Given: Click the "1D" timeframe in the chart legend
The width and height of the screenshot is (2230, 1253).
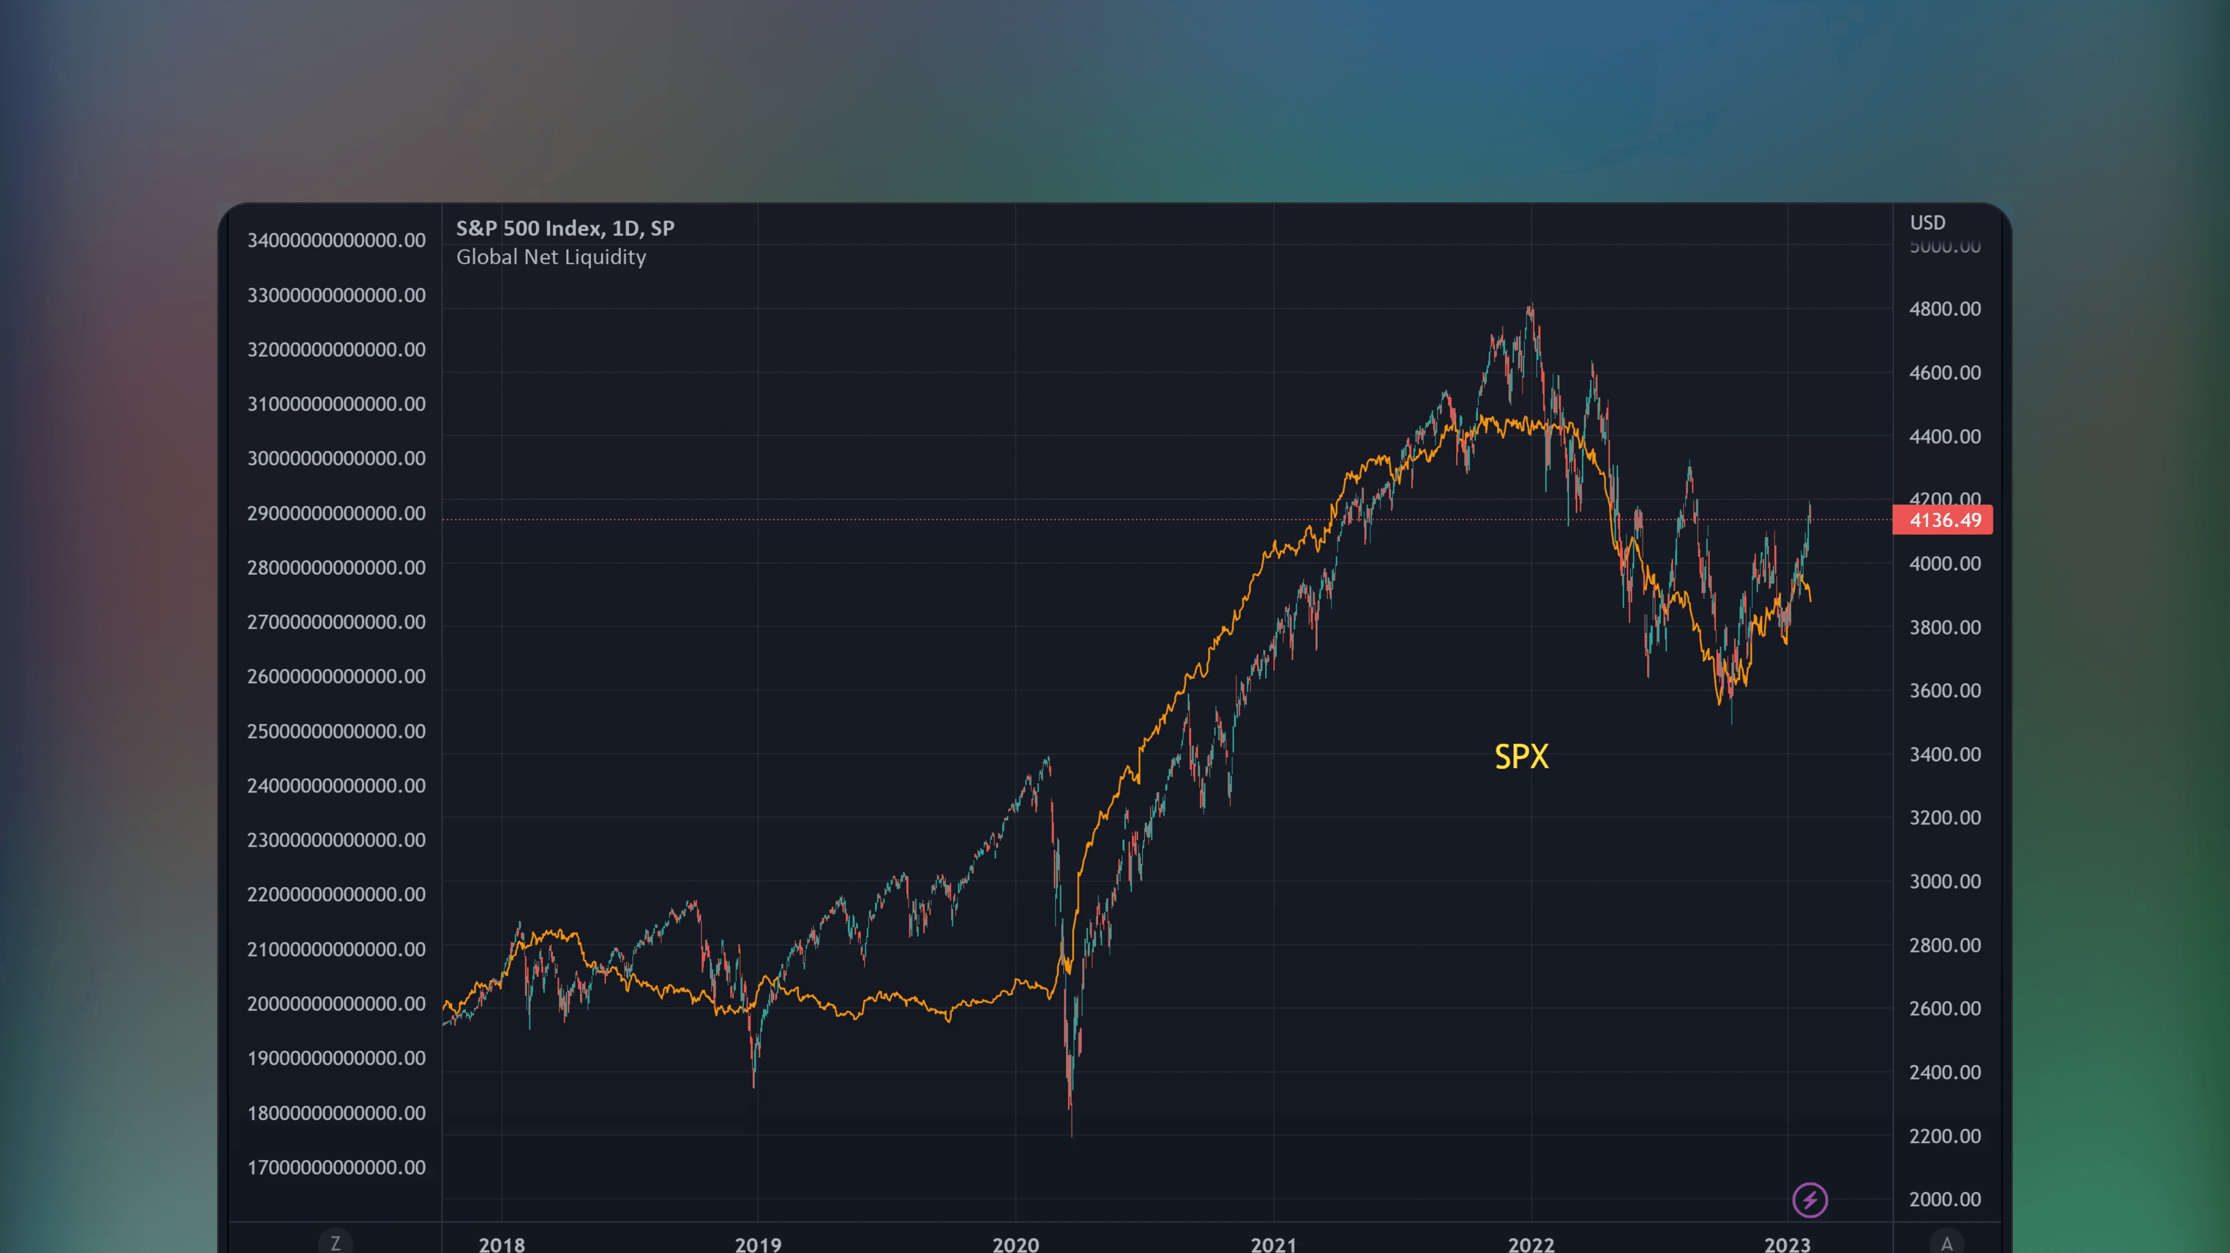Looking at the screenshot, I should (x=625, y=228).
